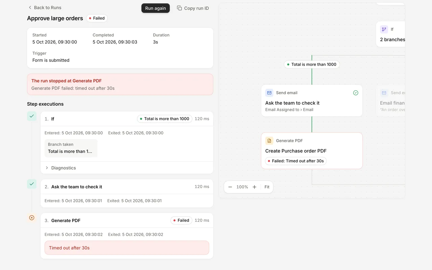Viewport: 432px width, 270px height.
Task: Go back to Runs list
Action: 45,7
